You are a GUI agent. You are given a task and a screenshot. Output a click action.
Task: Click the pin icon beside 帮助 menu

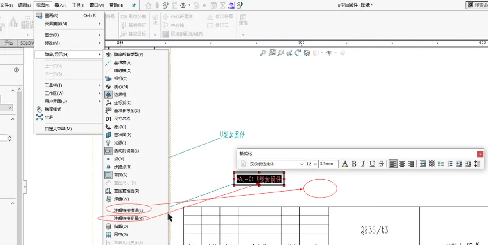pyautogui.click(x=134, y=5)
